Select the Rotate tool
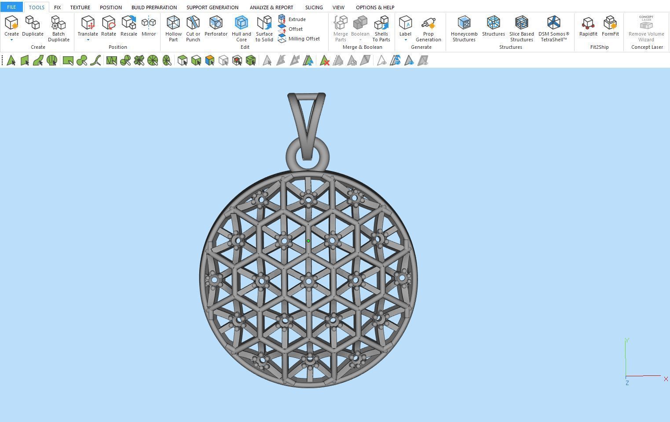This screenshot has height=422, width=670. [109, 26]
